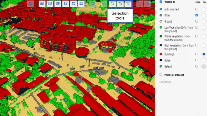This screenshot has height=116, width=207.
Task: Select To radio for Other
Action: coord(203,15)
